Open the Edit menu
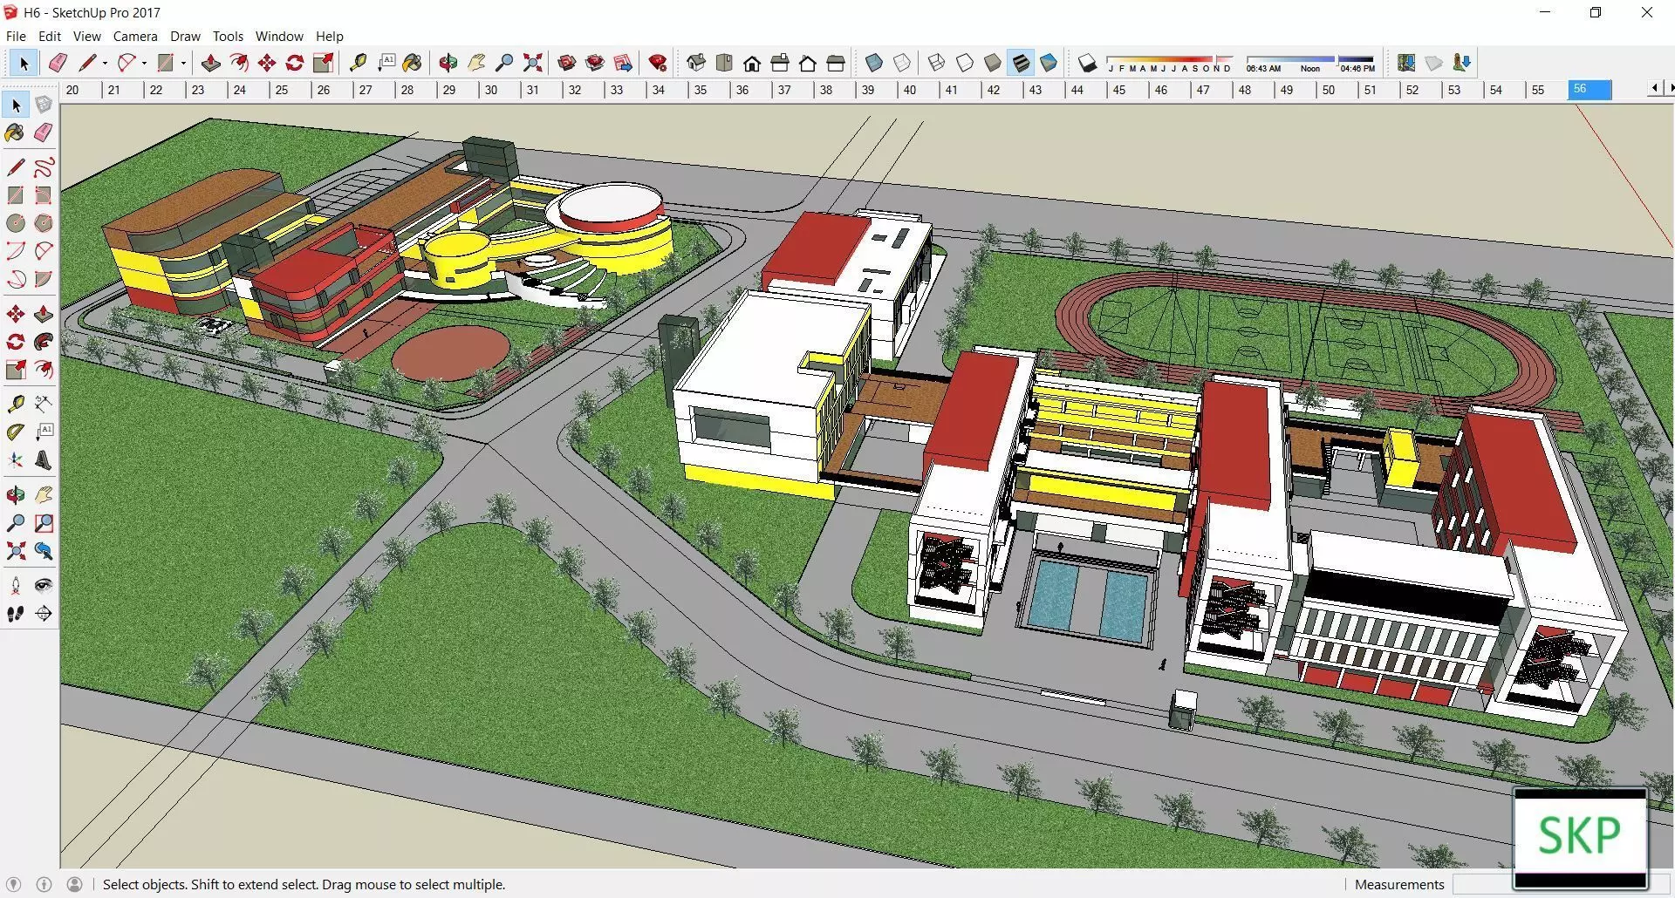 (50, 36)
